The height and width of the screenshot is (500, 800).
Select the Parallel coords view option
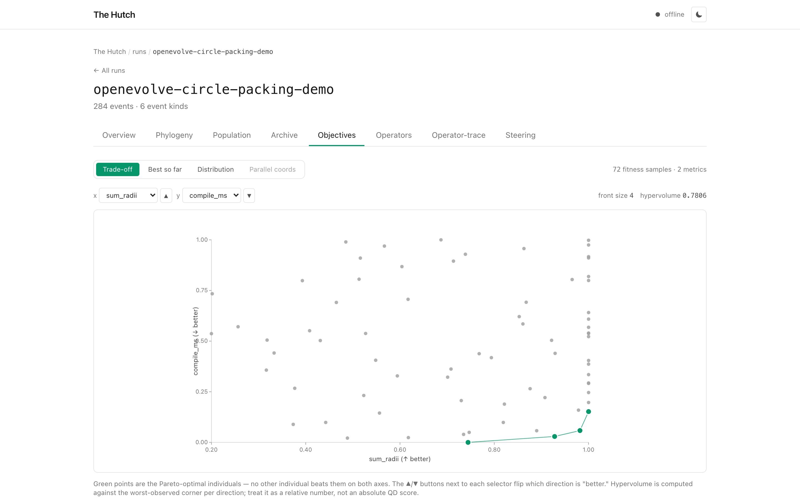coord(272,169)
